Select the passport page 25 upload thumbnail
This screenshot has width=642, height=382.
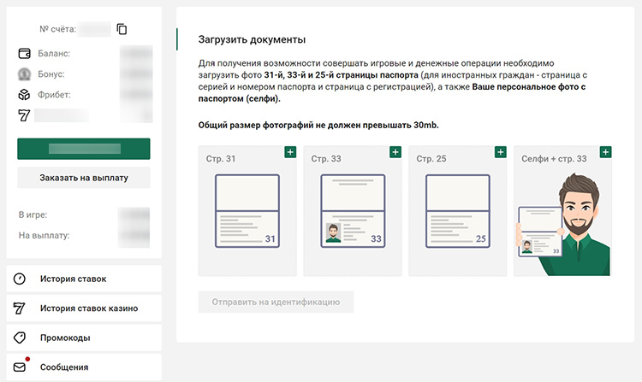458,211
